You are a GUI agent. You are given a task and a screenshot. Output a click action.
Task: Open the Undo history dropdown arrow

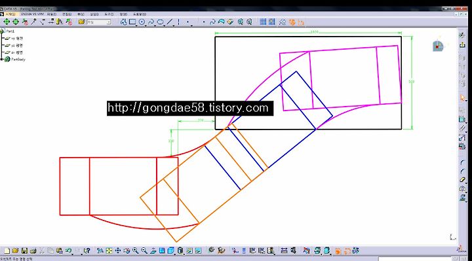pyautogui.click(x=73, y=254)
